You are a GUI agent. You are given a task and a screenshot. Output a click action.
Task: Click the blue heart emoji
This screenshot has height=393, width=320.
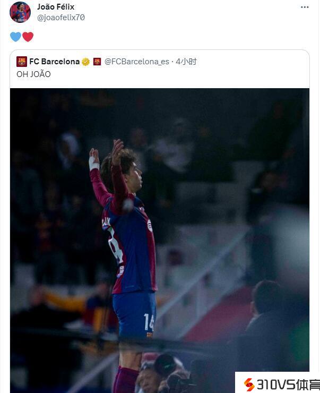(15, 37)
